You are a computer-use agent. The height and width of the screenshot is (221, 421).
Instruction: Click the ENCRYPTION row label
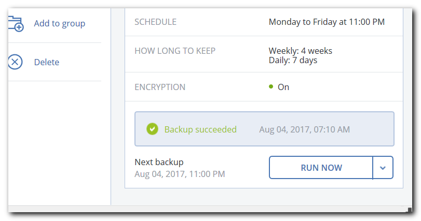tap(160, 87)
